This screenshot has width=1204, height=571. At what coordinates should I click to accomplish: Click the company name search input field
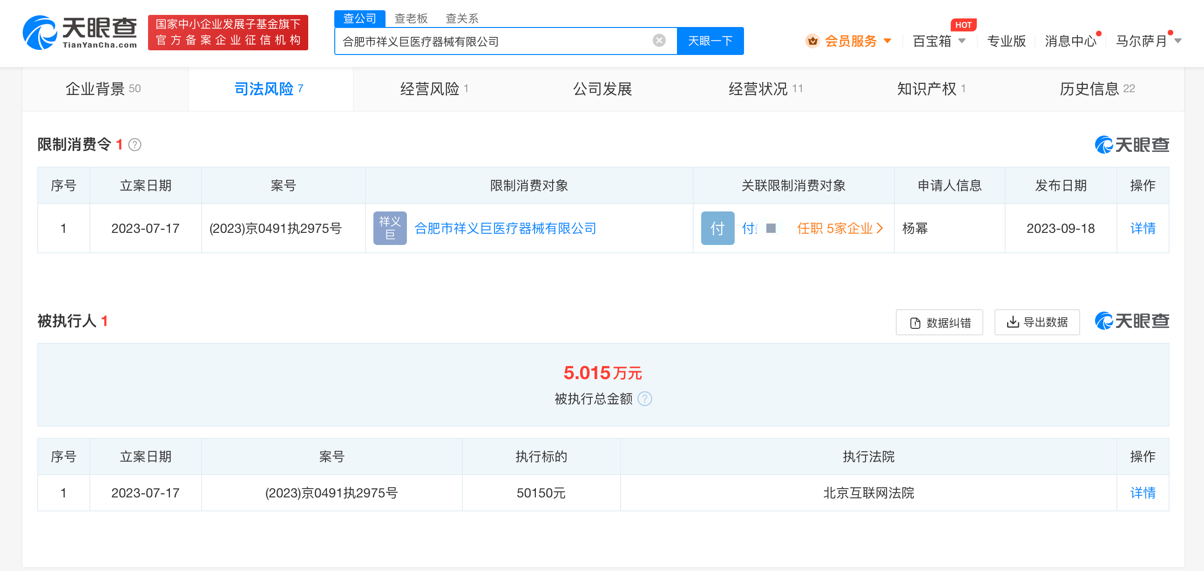coord(491,41)
